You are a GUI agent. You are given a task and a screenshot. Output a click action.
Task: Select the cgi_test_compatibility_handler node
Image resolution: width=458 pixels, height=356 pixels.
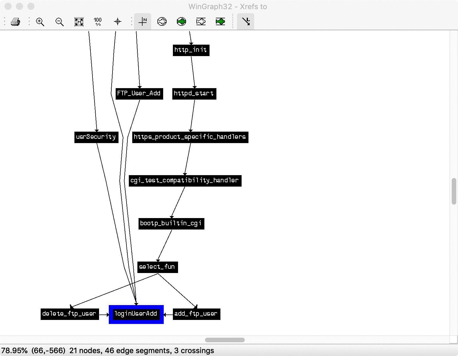pyautogui.click(x=185, y=181)
